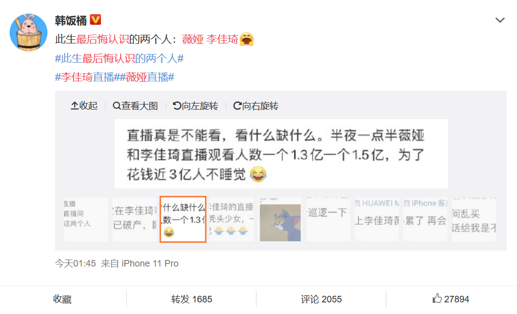Select the Tom cat thumbnail
517x314 pixels.
point(280,219)
